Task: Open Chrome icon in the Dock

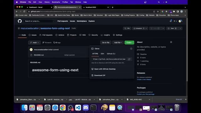Action: [63, 107]
